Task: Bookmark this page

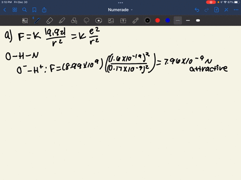Action: click(34, 10)
